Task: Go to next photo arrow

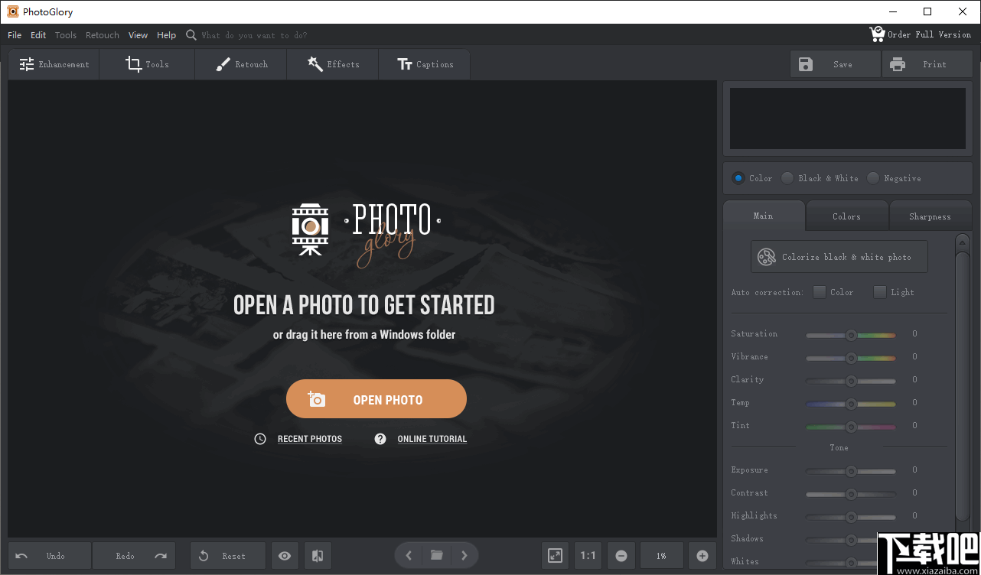Action: [464, 555]
